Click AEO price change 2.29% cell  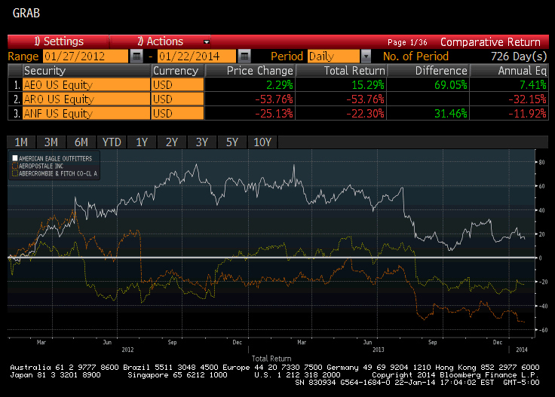(250, 85)
